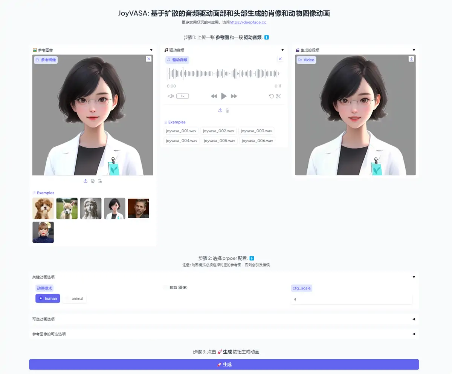Change the 1x playback speed
Image resolution: width=452 pixels, height=374 pixels.
tap(183, 96)
